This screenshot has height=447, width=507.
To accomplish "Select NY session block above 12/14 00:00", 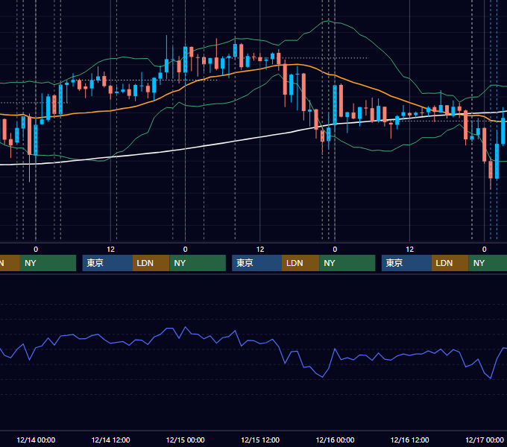I will point(48,263).
